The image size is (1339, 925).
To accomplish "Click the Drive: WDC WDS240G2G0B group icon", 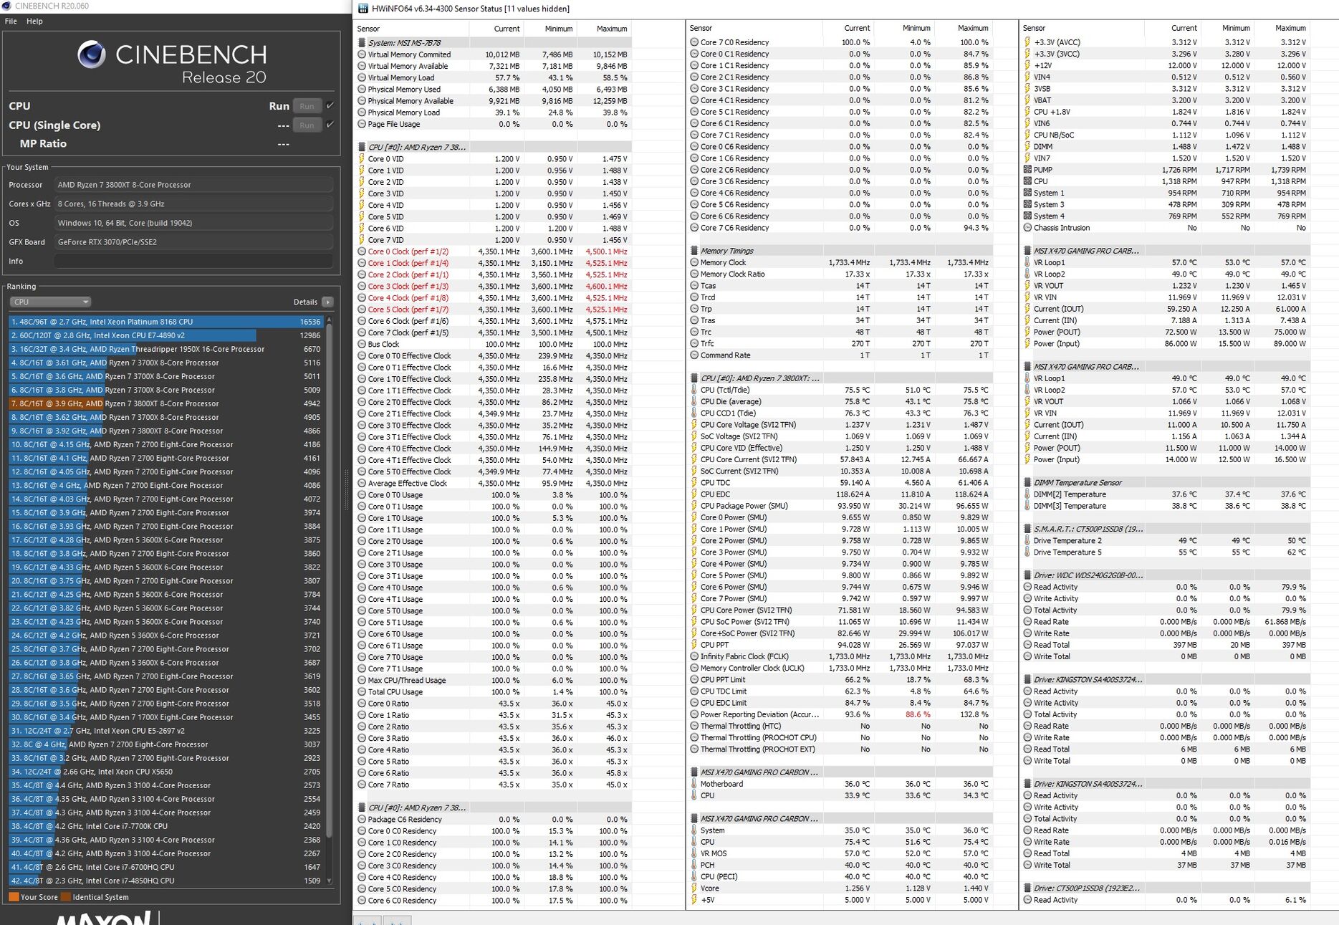I will (x=1027, y=575).
